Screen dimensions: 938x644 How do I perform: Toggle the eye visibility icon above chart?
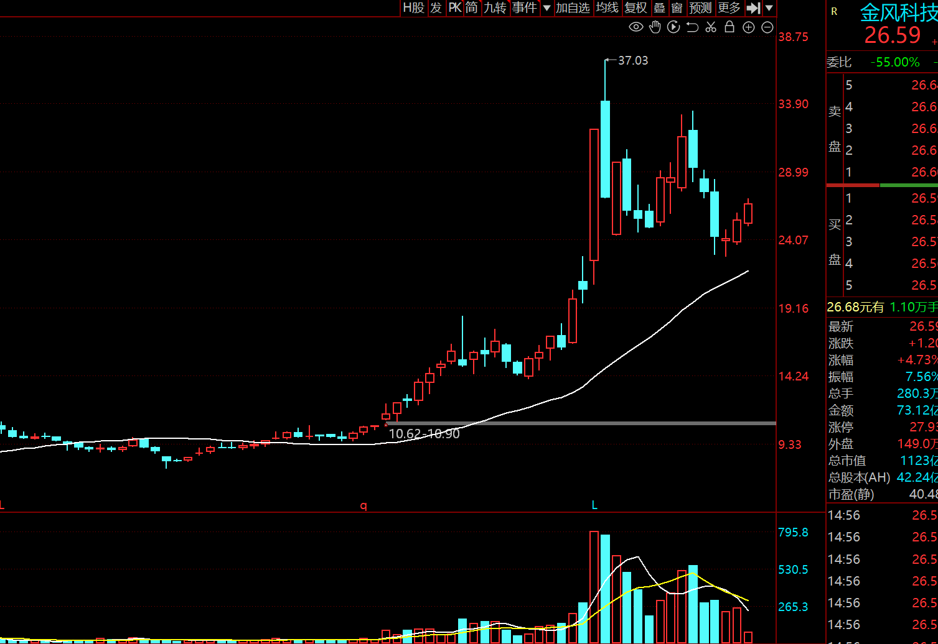[x=635, y=27]
